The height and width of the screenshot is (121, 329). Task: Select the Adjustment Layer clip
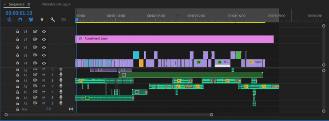click(174, 39)
